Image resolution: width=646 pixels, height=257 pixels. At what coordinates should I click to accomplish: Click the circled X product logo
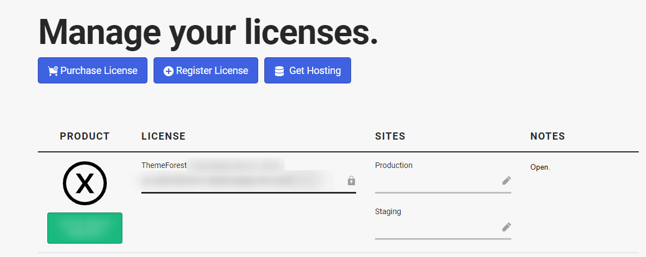tap(85, 184)
